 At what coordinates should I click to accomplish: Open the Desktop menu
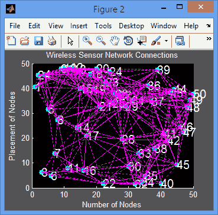pos(131,26)
